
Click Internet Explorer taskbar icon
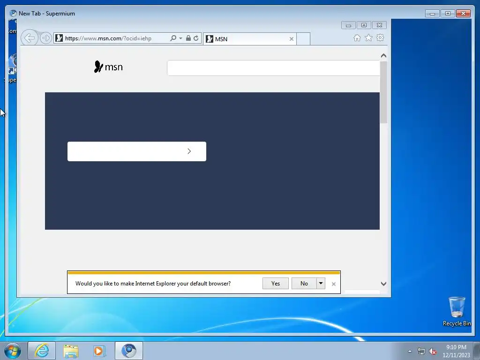tap(42, 351)
